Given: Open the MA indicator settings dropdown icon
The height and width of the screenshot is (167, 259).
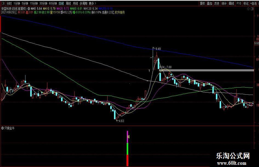Looking at the screenshot, I should (x=29, y=9).
